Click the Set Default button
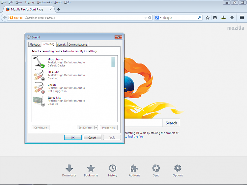Screen dimensions: 247x185 pos(85,127)
